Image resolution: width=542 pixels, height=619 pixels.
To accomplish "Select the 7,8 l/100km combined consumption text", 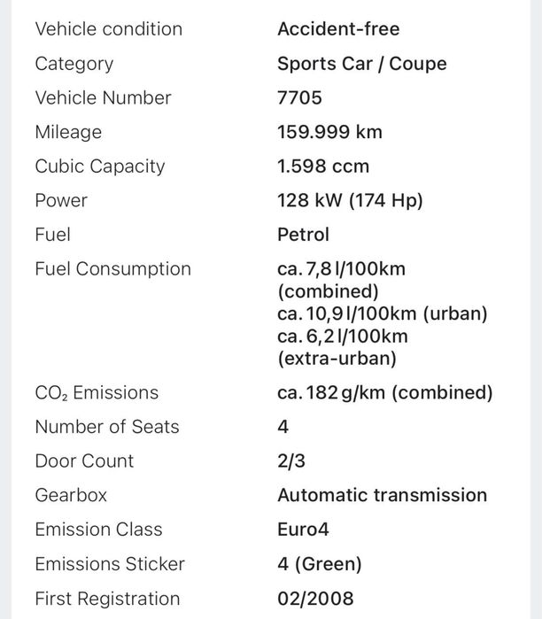I will 341,269.
